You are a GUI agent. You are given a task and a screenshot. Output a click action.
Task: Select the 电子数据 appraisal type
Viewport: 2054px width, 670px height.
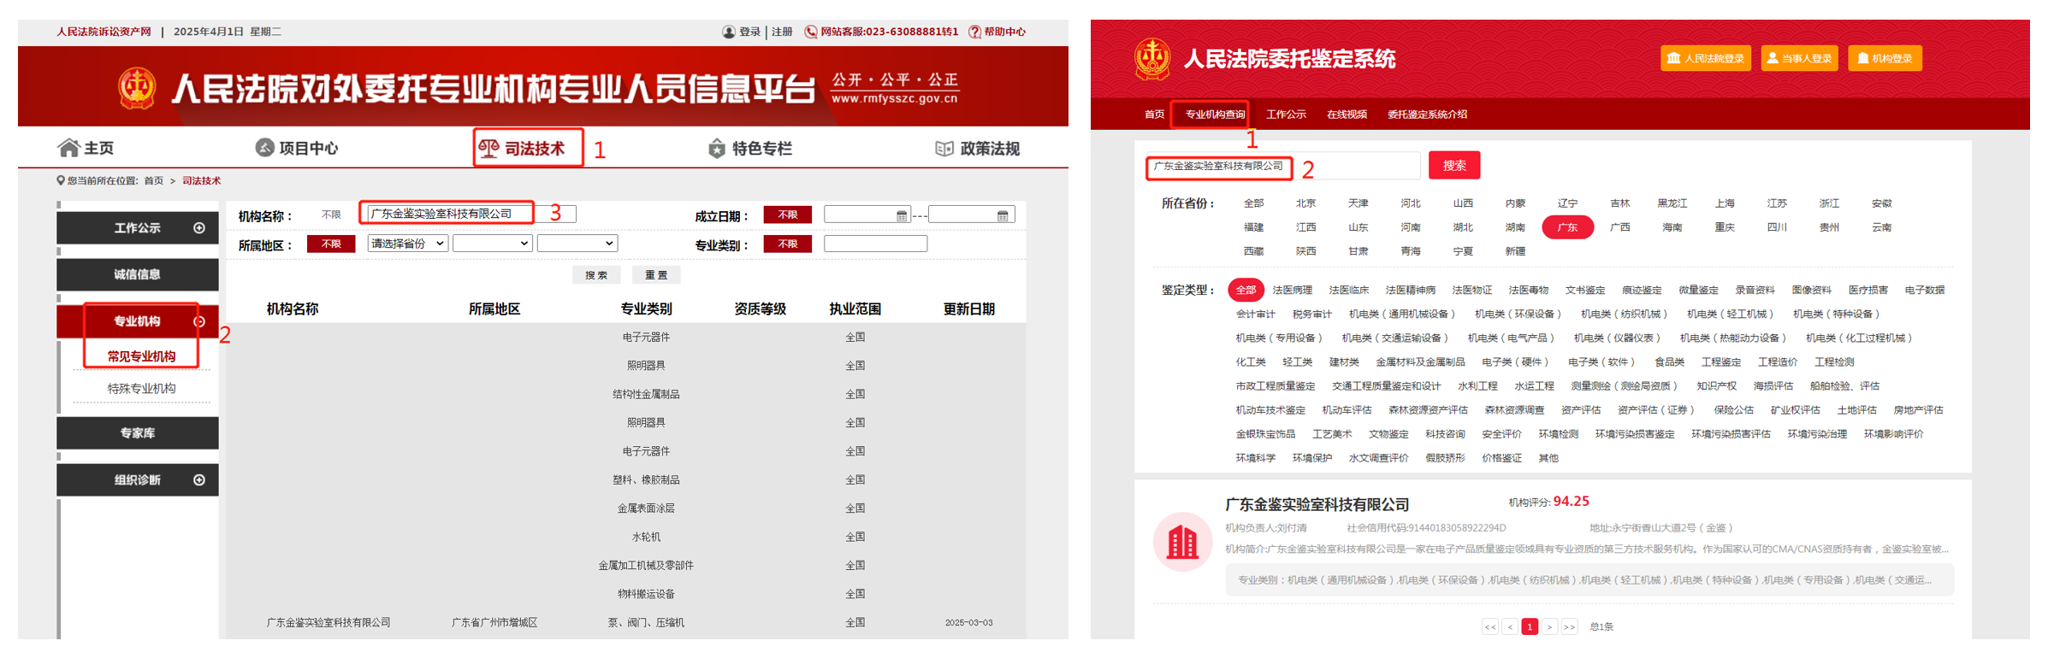1925,291
